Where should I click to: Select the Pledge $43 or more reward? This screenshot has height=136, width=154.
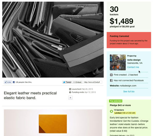pos(129,118)
